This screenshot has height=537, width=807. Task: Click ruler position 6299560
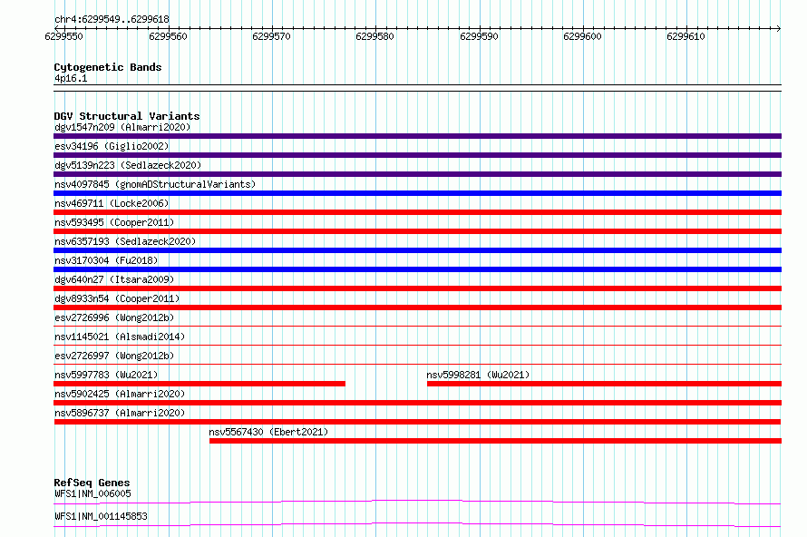168,36
